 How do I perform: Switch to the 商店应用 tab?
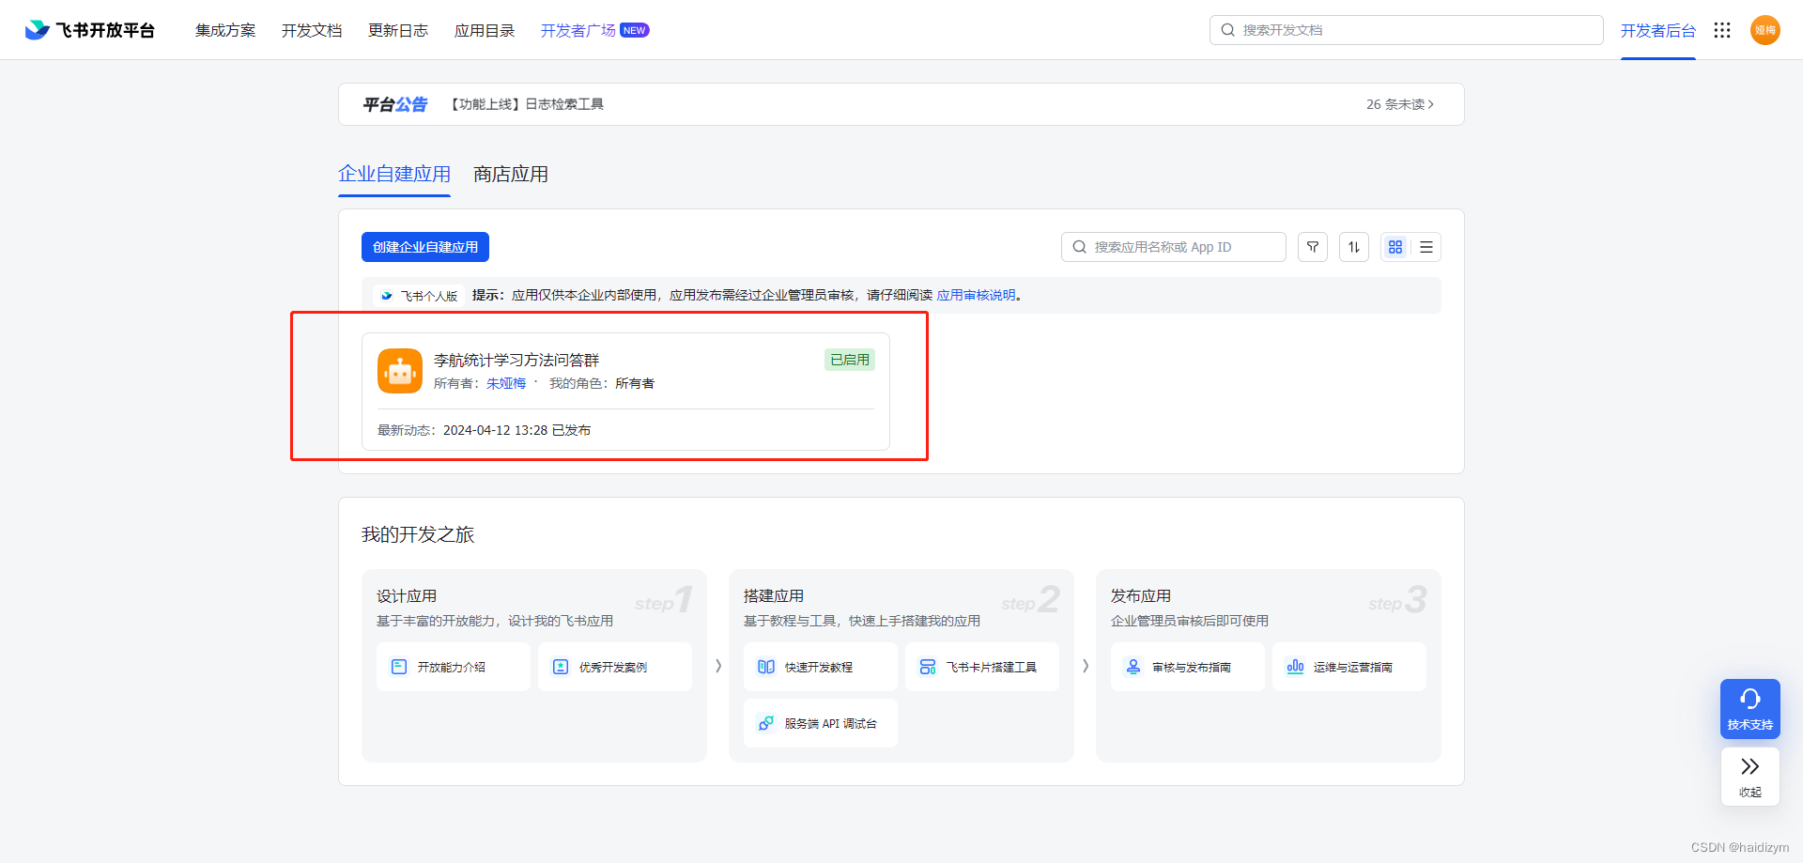point(511,175)
